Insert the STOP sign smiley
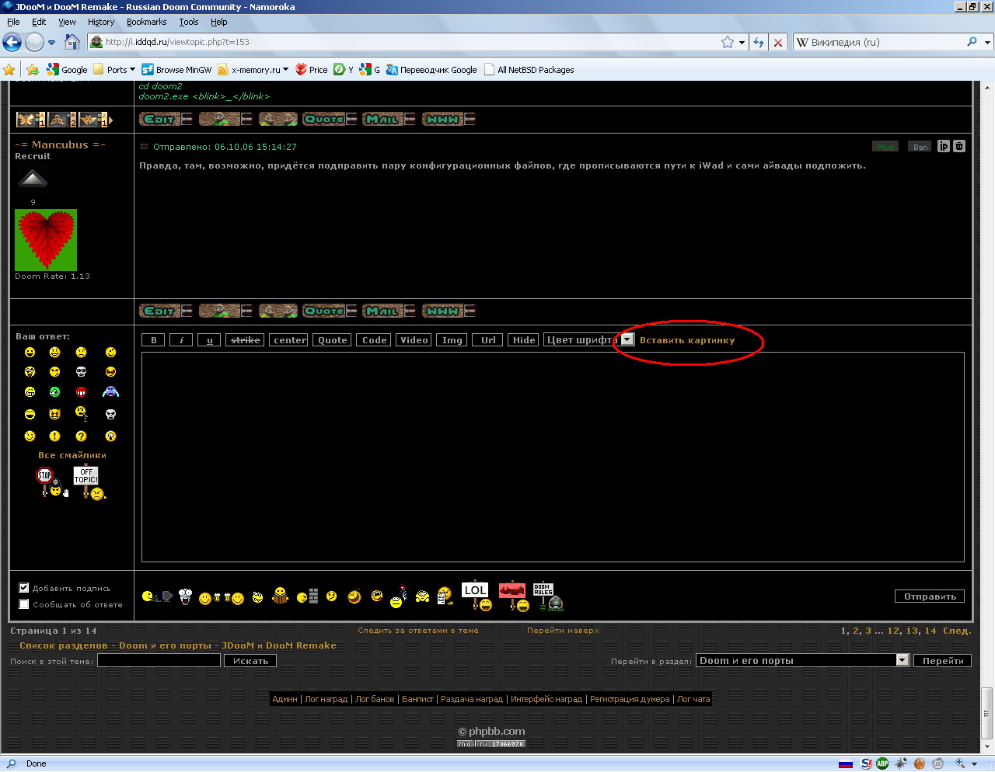Viewport: 995px width, 772px height. point(48,482)
